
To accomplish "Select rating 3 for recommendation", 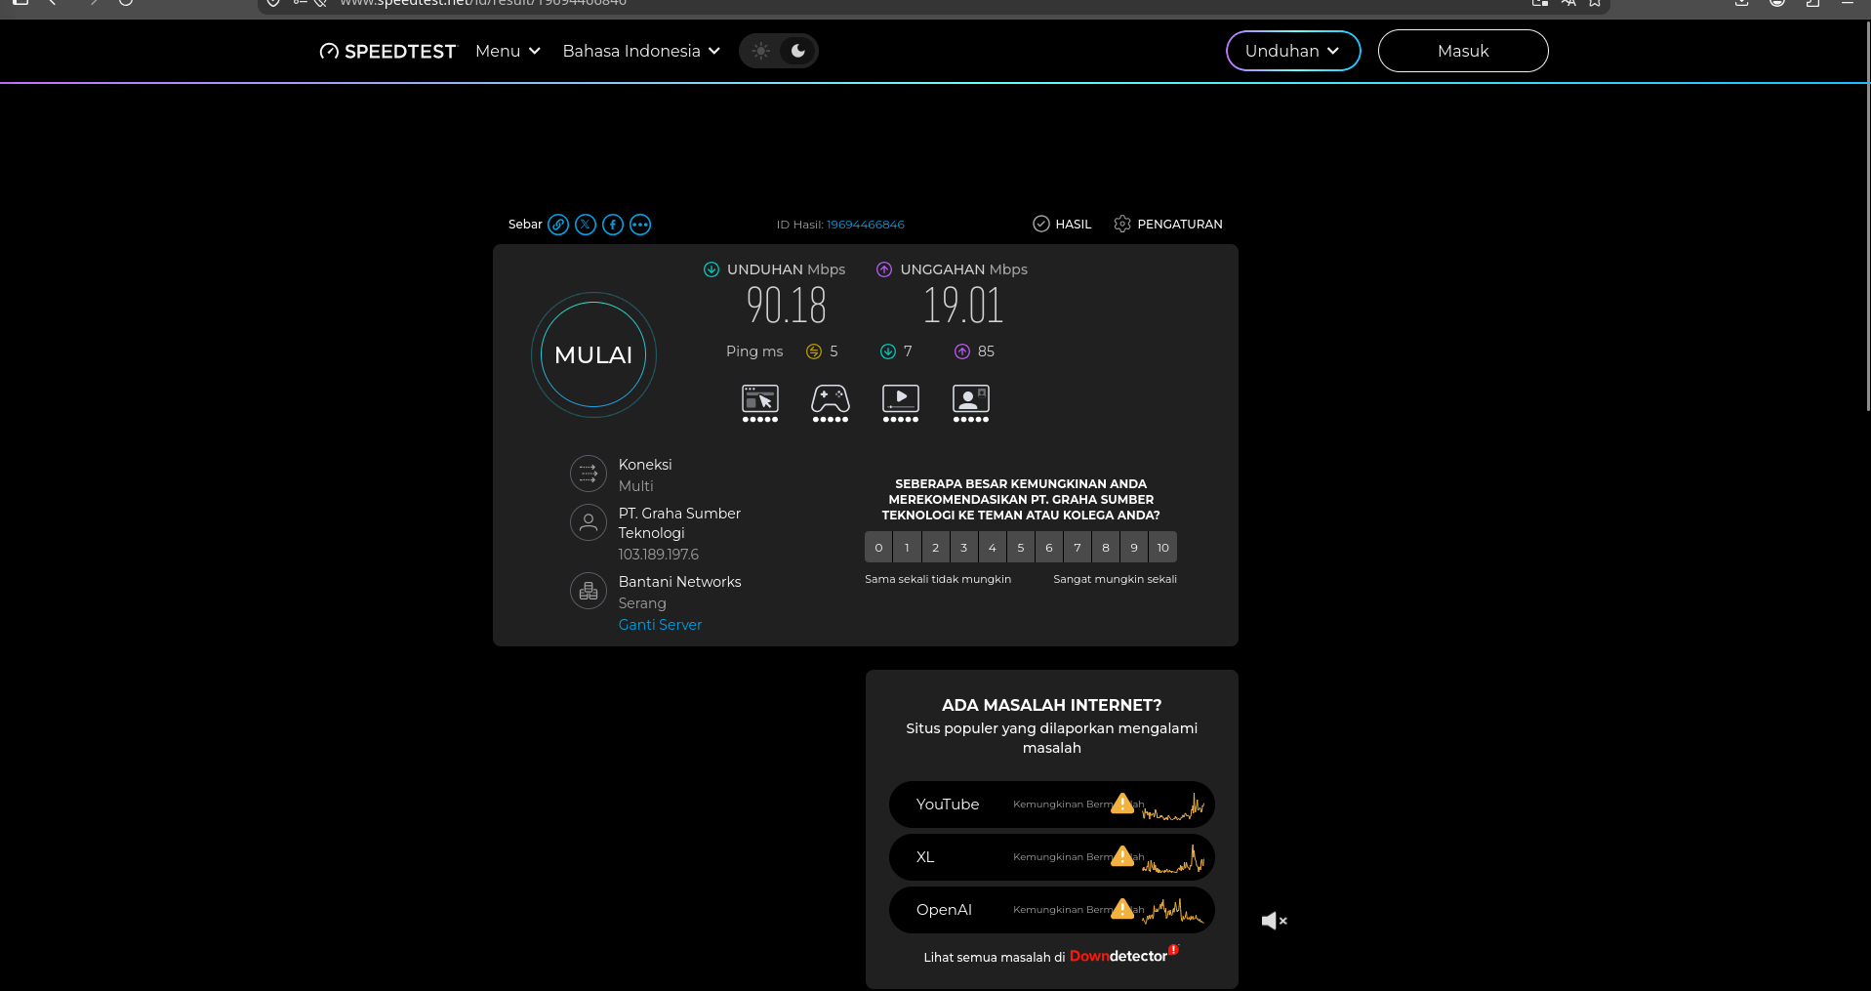I will 963,547.
